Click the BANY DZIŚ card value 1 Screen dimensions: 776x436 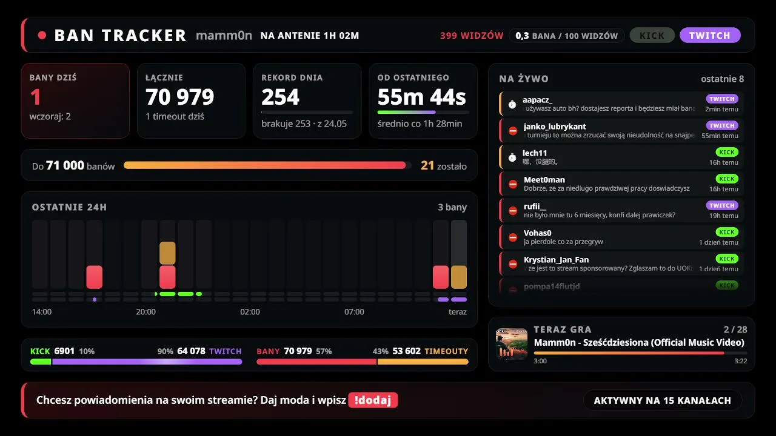pyautogui.click(x=35, y=97)
